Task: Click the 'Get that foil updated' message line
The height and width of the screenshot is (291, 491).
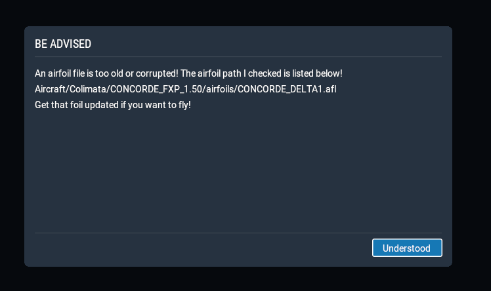Action: click(113, 105)
